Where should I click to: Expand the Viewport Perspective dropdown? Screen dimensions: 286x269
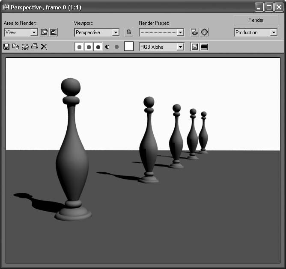point(116,33)
